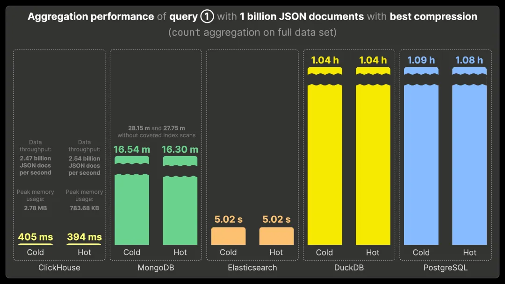Click the Hot label in the MongoDB group

(x=180, y=253)
